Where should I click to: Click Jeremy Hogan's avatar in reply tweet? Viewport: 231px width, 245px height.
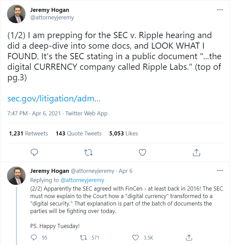[x=16, y=176]
